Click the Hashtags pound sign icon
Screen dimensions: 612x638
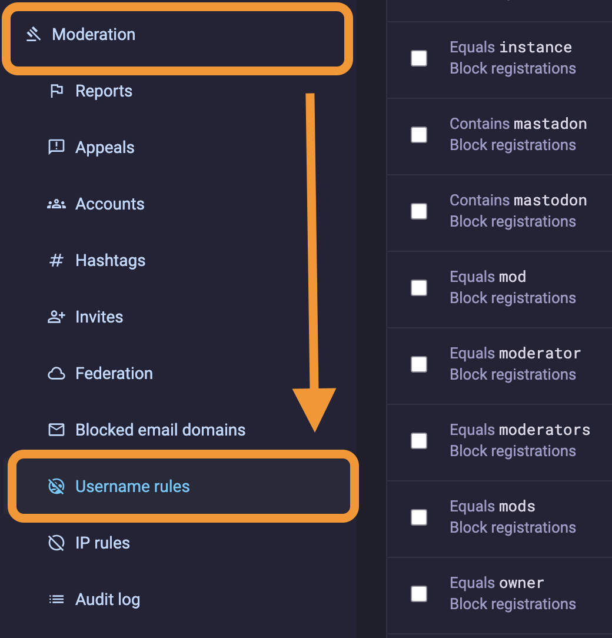(x=56, y=261)
